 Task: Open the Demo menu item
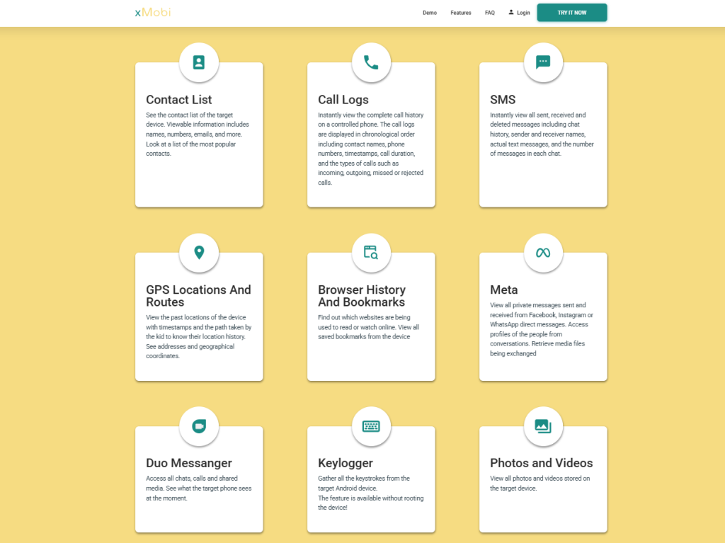[430, 13]
